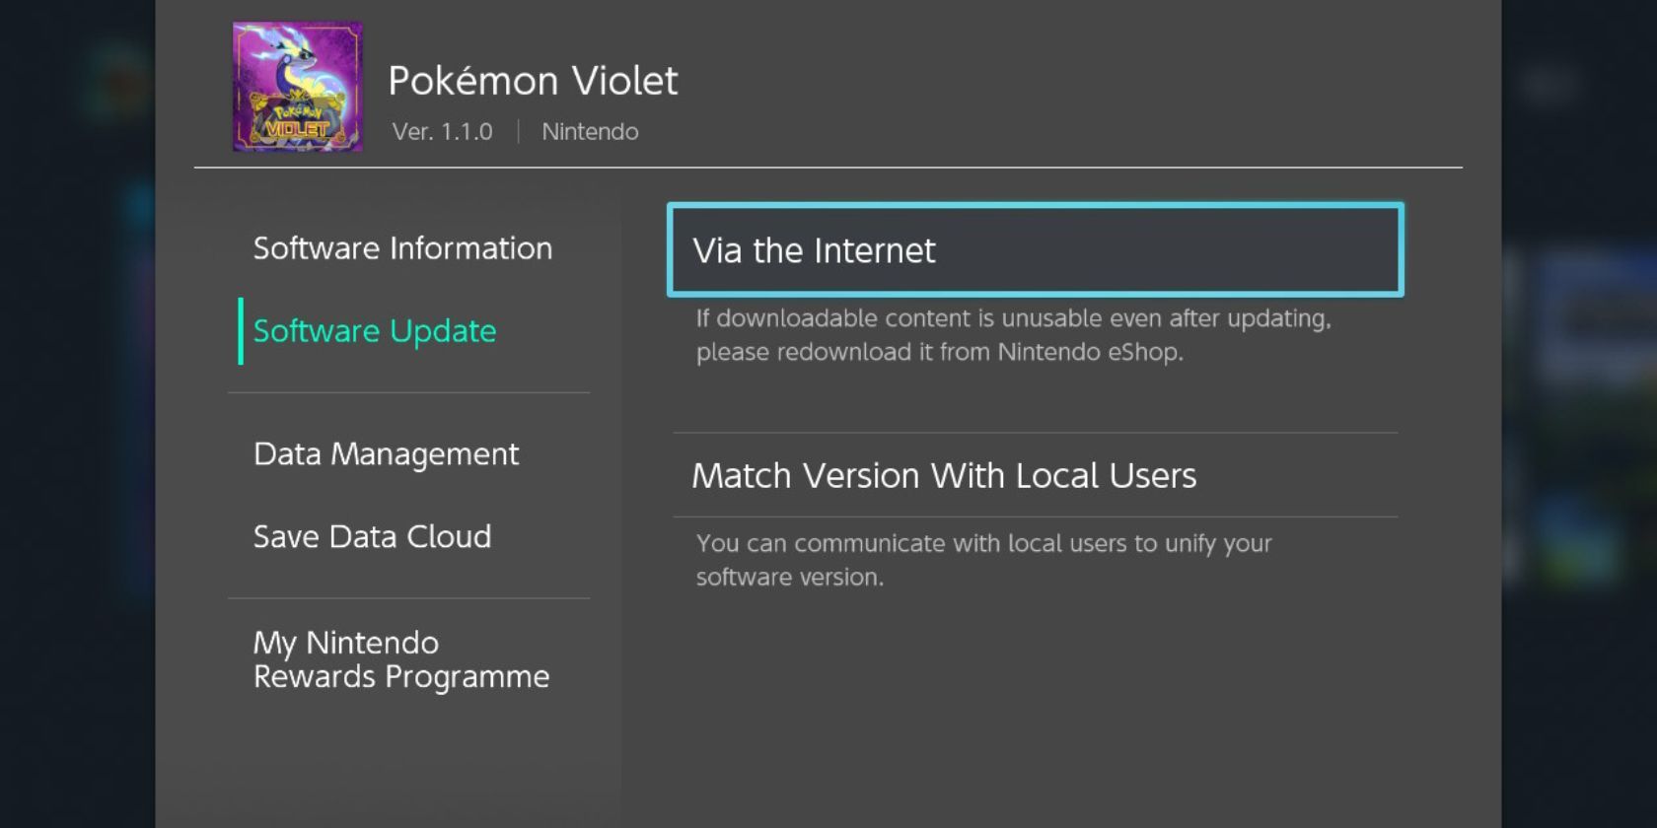Click the separator above My Nintendo Rewards Programme
Image resolution: width=1657 pixels, height=828 pixels.
coord(408,597)
